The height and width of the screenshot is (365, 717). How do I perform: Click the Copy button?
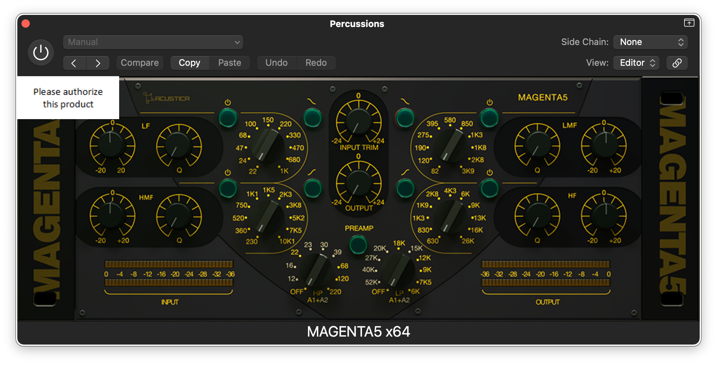(189, 63)
